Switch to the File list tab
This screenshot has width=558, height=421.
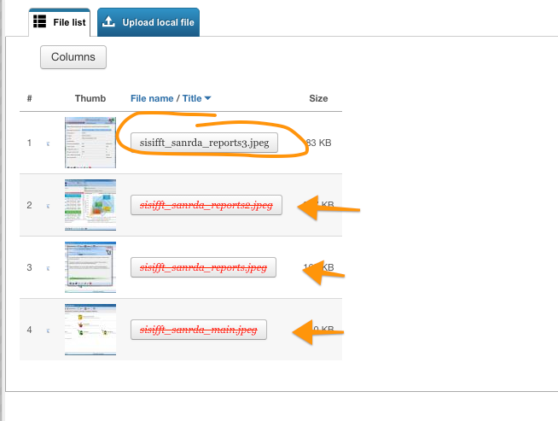click(60, 22)
